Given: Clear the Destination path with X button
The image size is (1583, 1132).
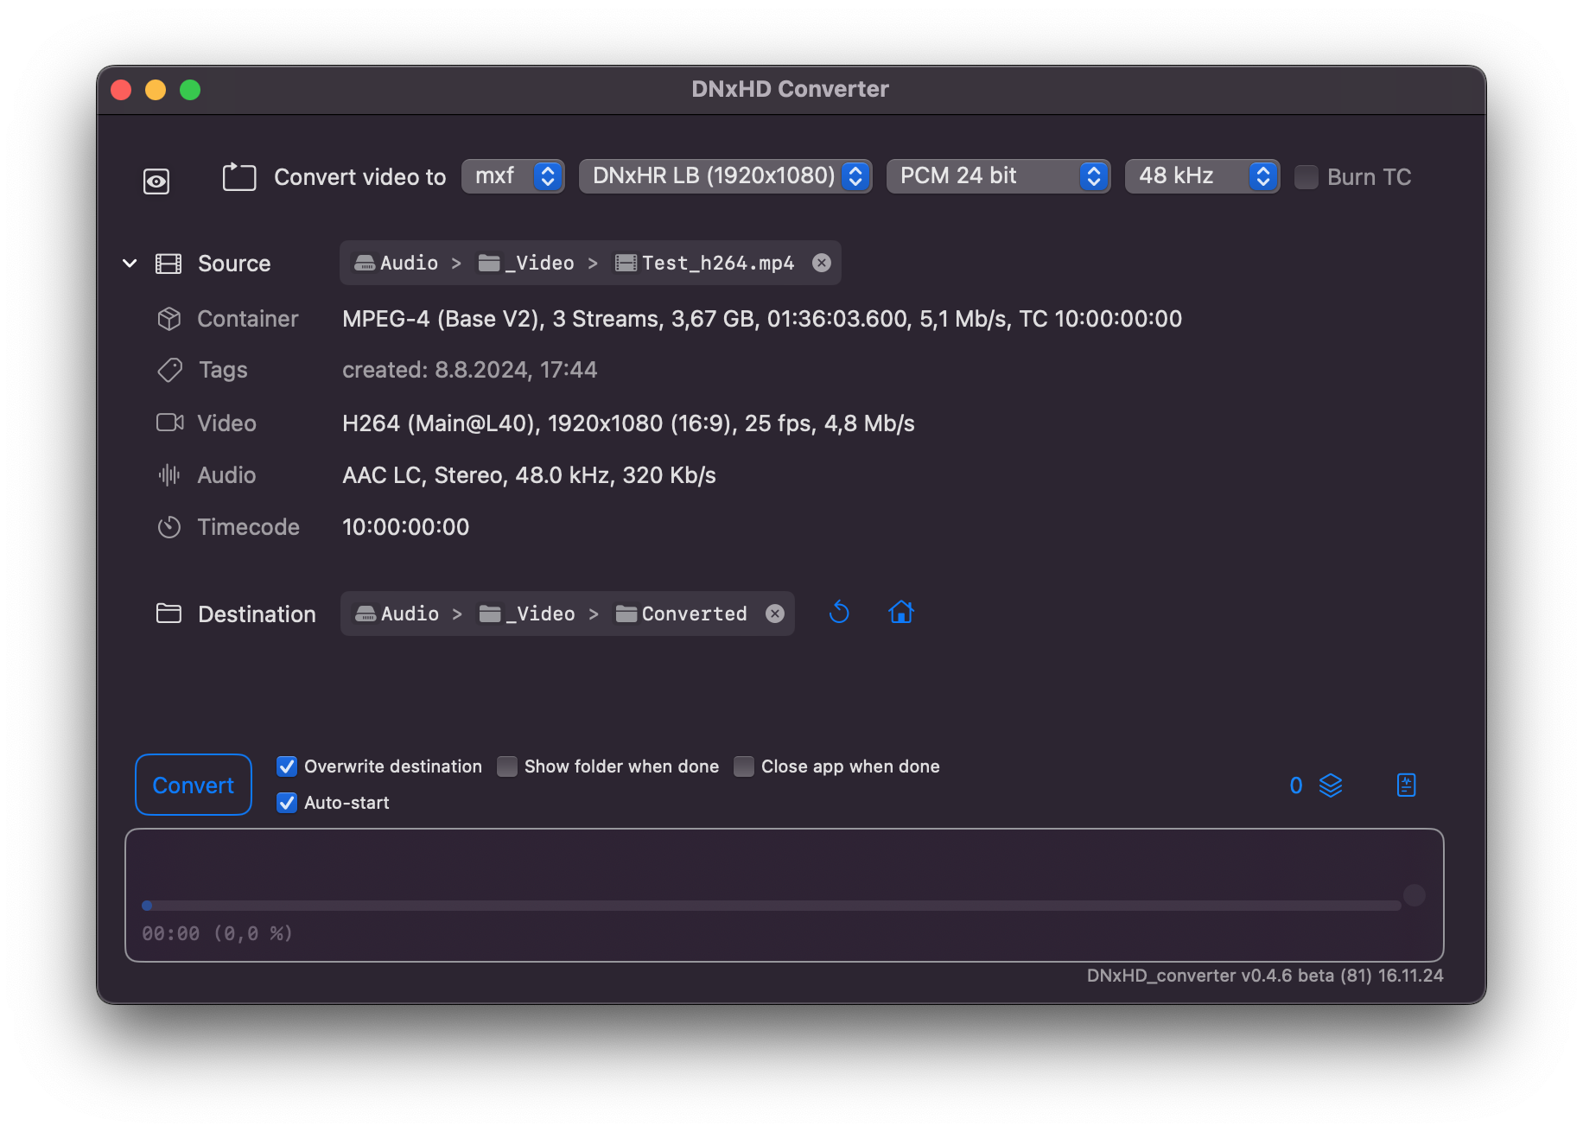Looking at the screenshot, I should pyautogui.click(x=775, y=614).
